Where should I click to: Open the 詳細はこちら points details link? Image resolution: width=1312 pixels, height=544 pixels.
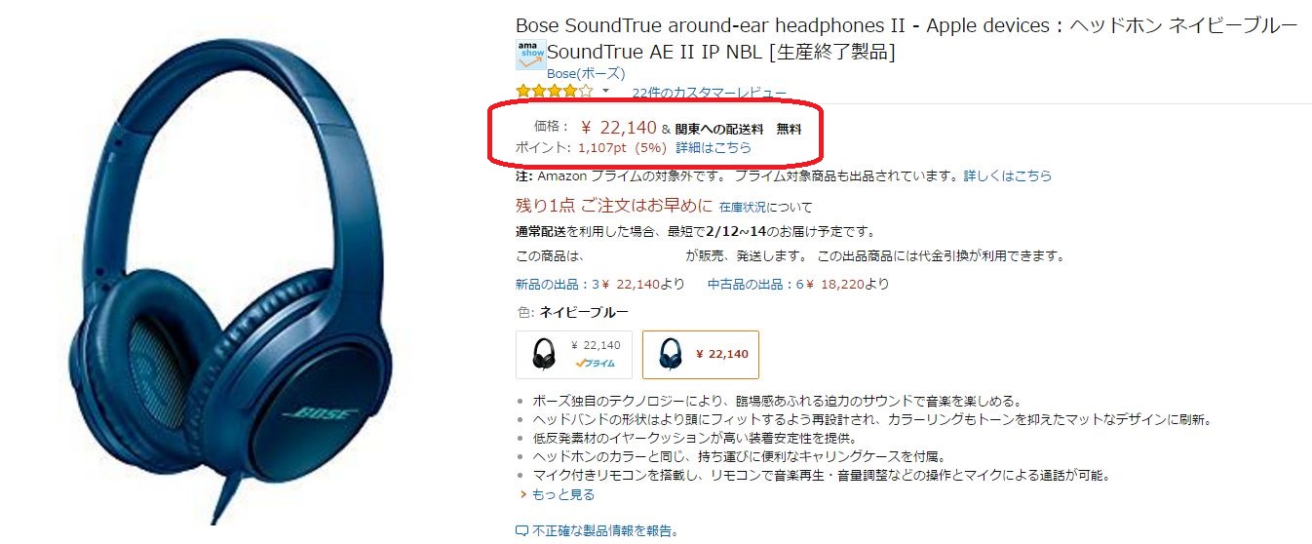click(x=714, y=148)
